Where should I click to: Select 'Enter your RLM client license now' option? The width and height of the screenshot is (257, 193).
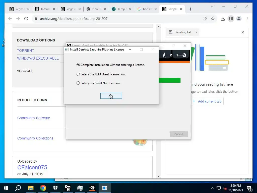[101, 74]
